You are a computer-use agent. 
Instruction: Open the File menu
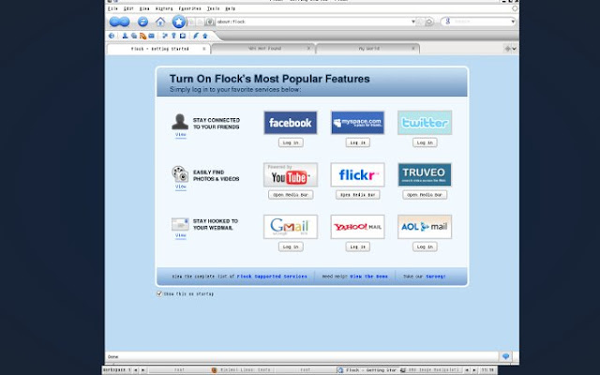pyautogui.click(x=112, y=8)
